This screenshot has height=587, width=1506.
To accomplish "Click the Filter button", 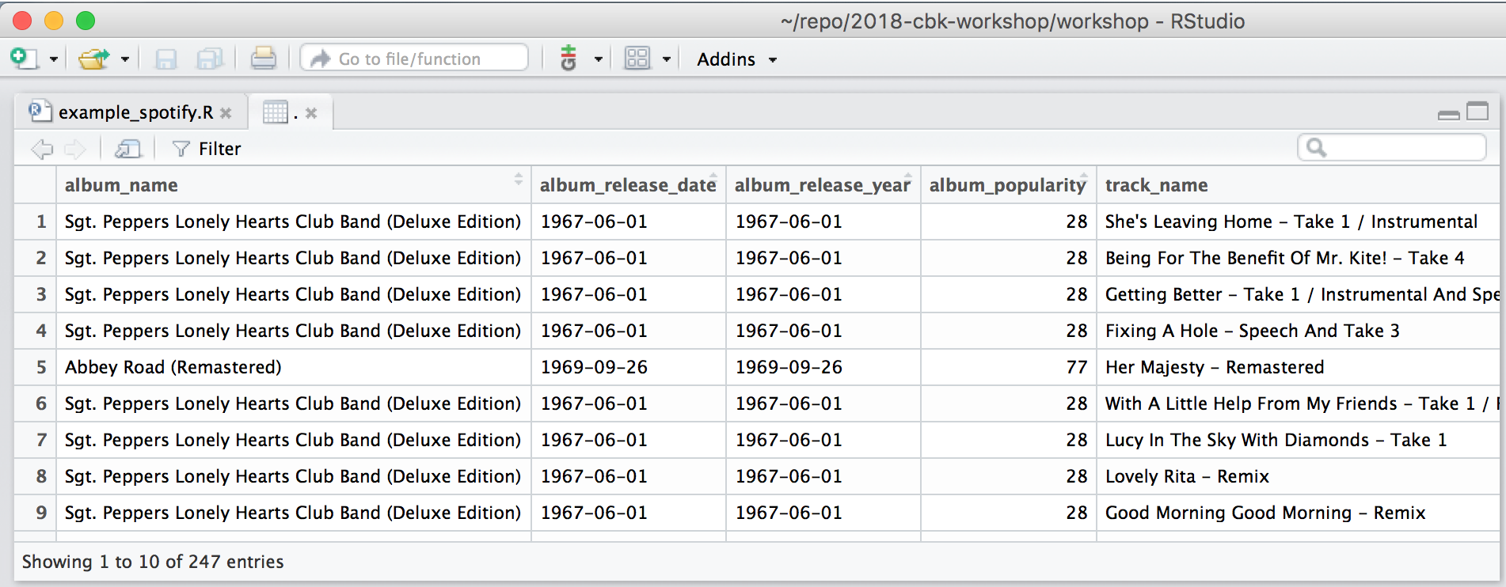I will tap(207, 149).
